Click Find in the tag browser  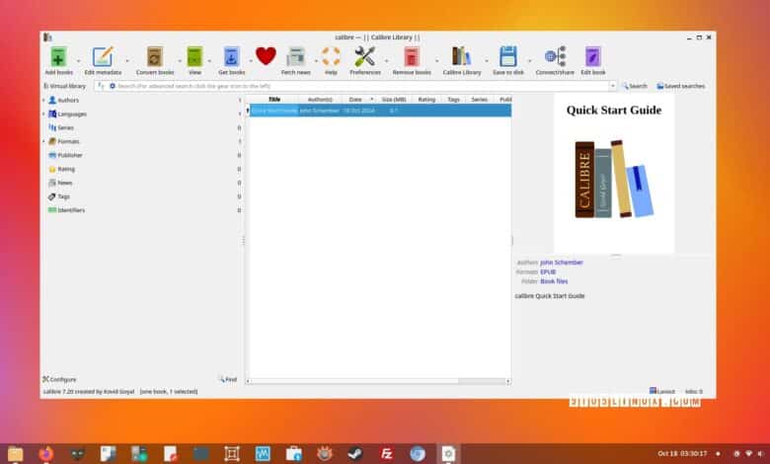click(x=228, y=379)
